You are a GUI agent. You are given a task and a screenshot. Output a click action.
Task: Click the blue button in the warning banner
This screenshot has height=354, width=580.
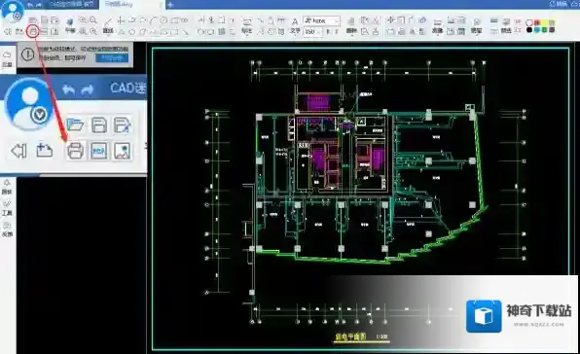click(112, 58)
